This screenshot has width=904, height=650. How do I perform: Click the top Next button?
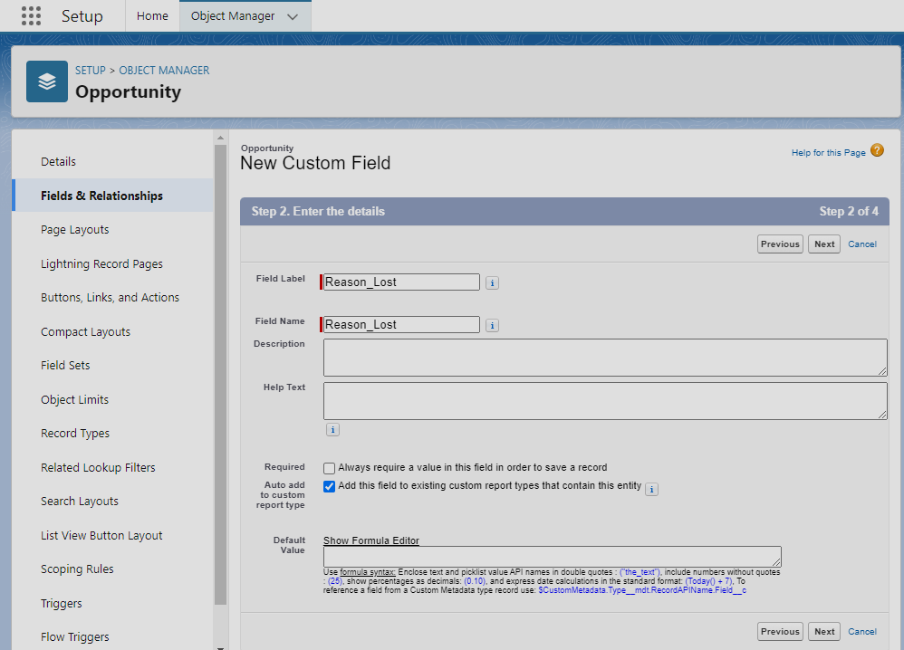coord(824,244)
